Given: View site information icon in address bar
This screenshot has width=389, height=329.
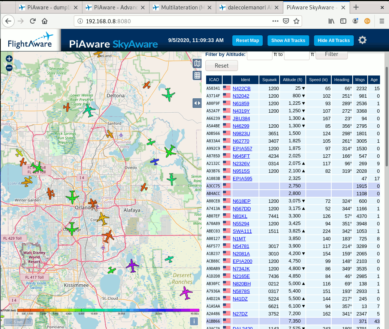Looking at the screenshot, I should click(x=80, y=21).
